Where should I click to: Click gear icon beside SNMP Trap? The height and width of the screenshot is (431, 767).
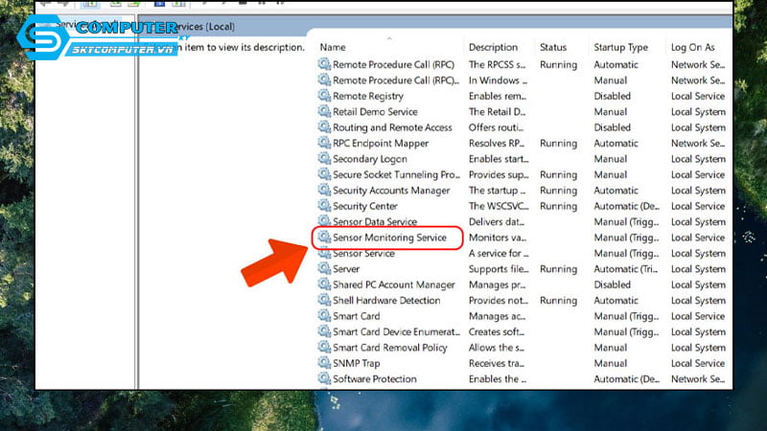coord(324,363)
